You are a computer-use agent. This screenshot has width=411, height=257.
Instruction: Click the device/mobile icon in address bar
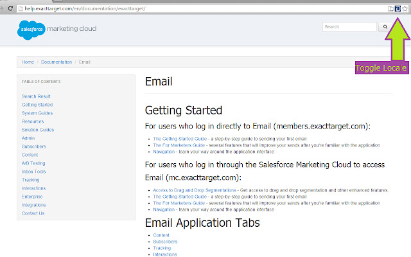tap(390, 8)
